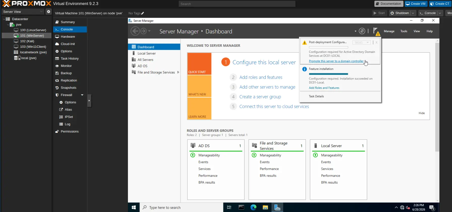Screen dimensions: 452x212
Task: Click Promote this server to a domain controller
Action: (x=336, y=61)
